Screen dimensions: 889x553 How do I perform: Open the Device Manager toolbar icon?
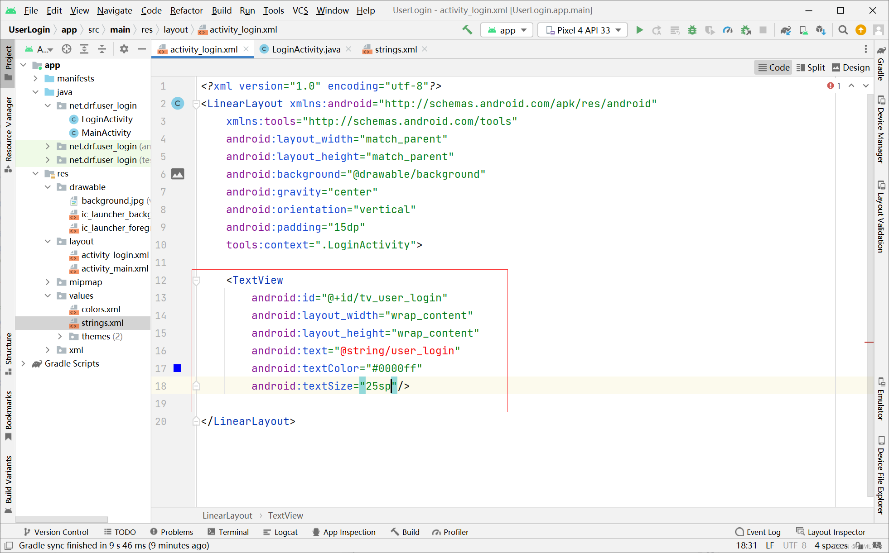(x=803, y=30)
